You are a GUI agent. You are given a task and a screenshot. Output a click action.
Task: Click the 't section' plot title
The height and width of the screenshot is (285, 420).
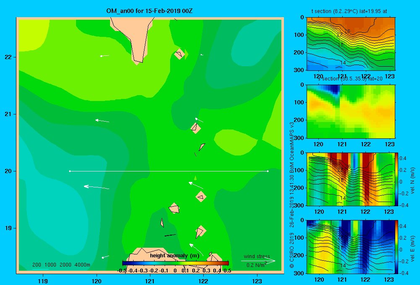[349, 11]
